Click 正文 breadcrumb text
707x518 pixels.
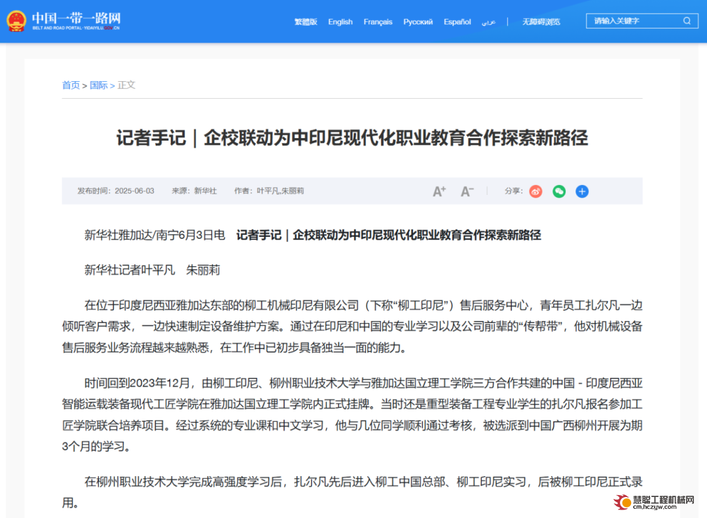coord(126,85)
